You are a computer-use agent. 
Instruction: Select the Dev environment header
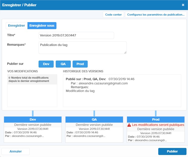33,120
